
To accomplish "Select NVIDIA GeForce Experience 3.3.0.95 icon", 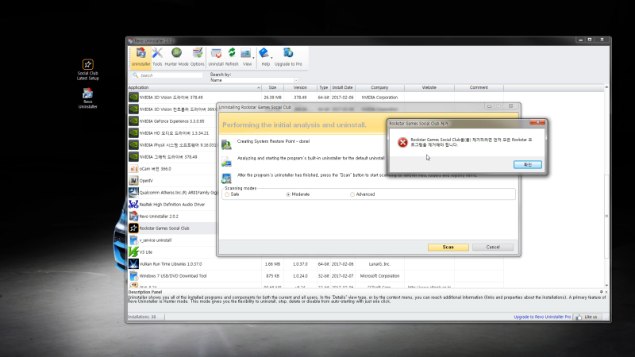I will coord(133,121).
